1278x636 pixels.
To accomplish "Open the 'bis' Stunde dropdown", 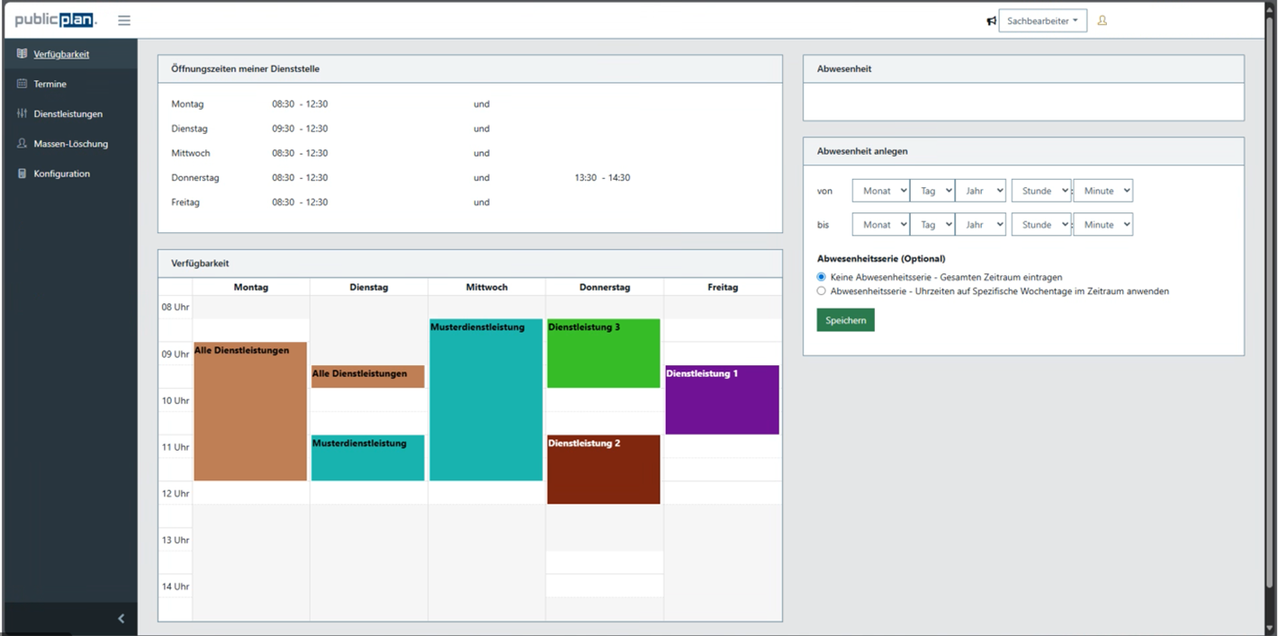I will coord(1041,225).
